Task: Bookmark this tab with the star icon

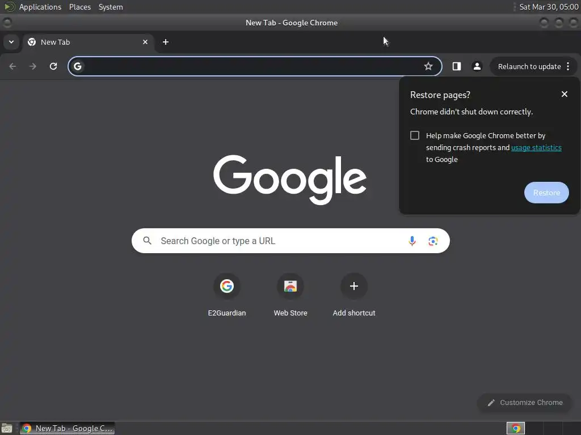Action: (x=428, y=66)
